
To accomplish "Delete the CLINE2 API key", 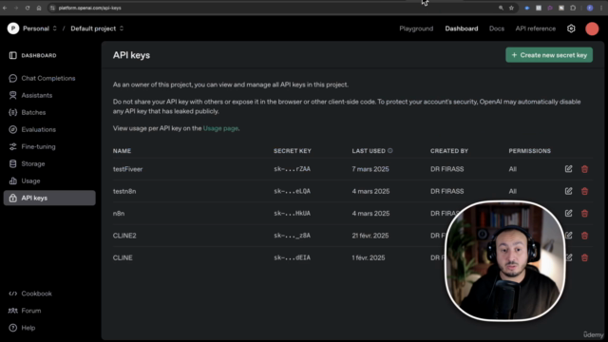I will point(585,236).
